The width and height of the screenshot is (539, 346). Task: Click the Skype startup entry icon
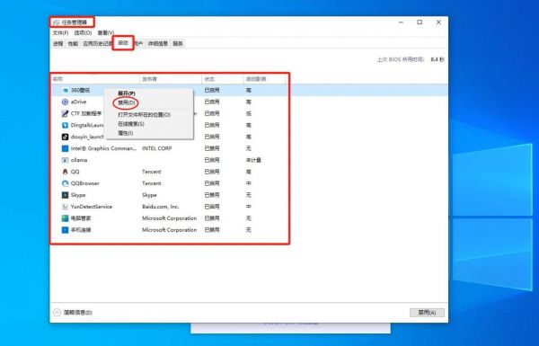click(x=65, y=195)
